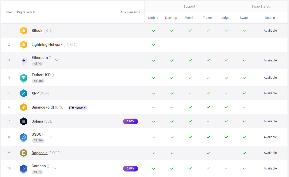
Task: Open the Solana asset link
Action: [37, 121]
